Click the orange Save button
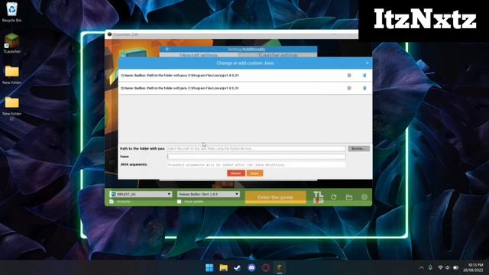 (254, 173)
